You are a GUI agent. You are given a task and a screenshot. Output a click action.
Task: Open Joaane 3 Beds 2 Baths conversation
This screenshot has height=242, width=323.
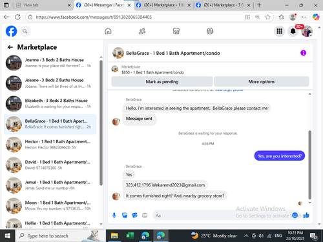point(50,83)
